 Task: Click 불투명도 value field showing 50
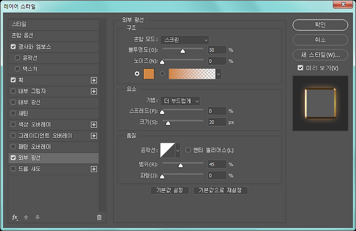pyautogui.click(x=217, y=50)
